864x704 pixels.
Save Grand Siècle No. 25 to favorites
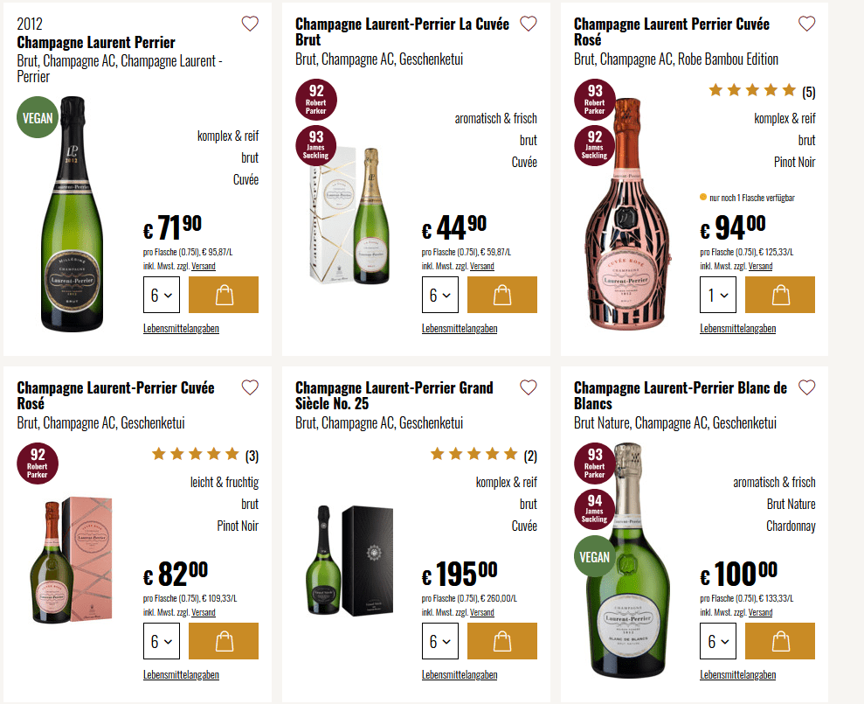tap(528, 387)
